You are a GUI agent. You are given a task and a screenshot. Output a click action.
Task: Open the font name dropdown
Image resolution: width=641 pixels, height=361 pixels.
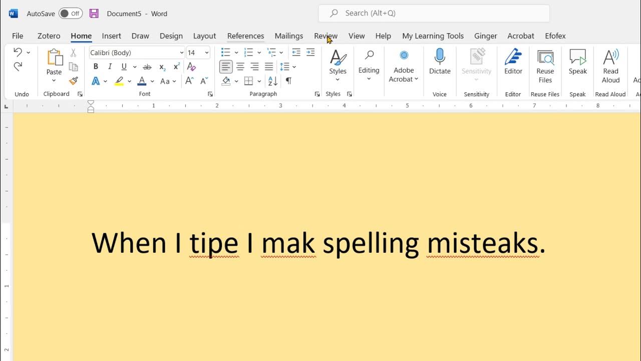pyautogui.click(x=181, y=53)
